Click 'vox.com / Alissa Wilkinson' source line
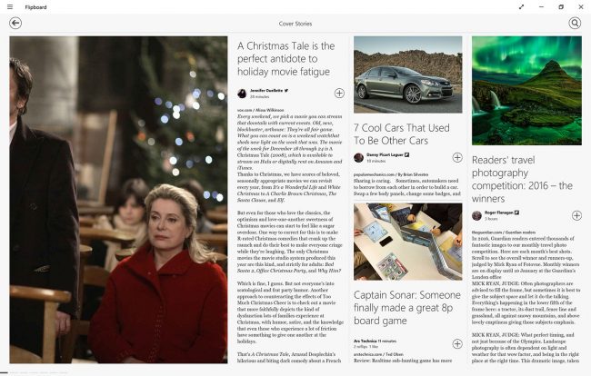 pos(260,110)
